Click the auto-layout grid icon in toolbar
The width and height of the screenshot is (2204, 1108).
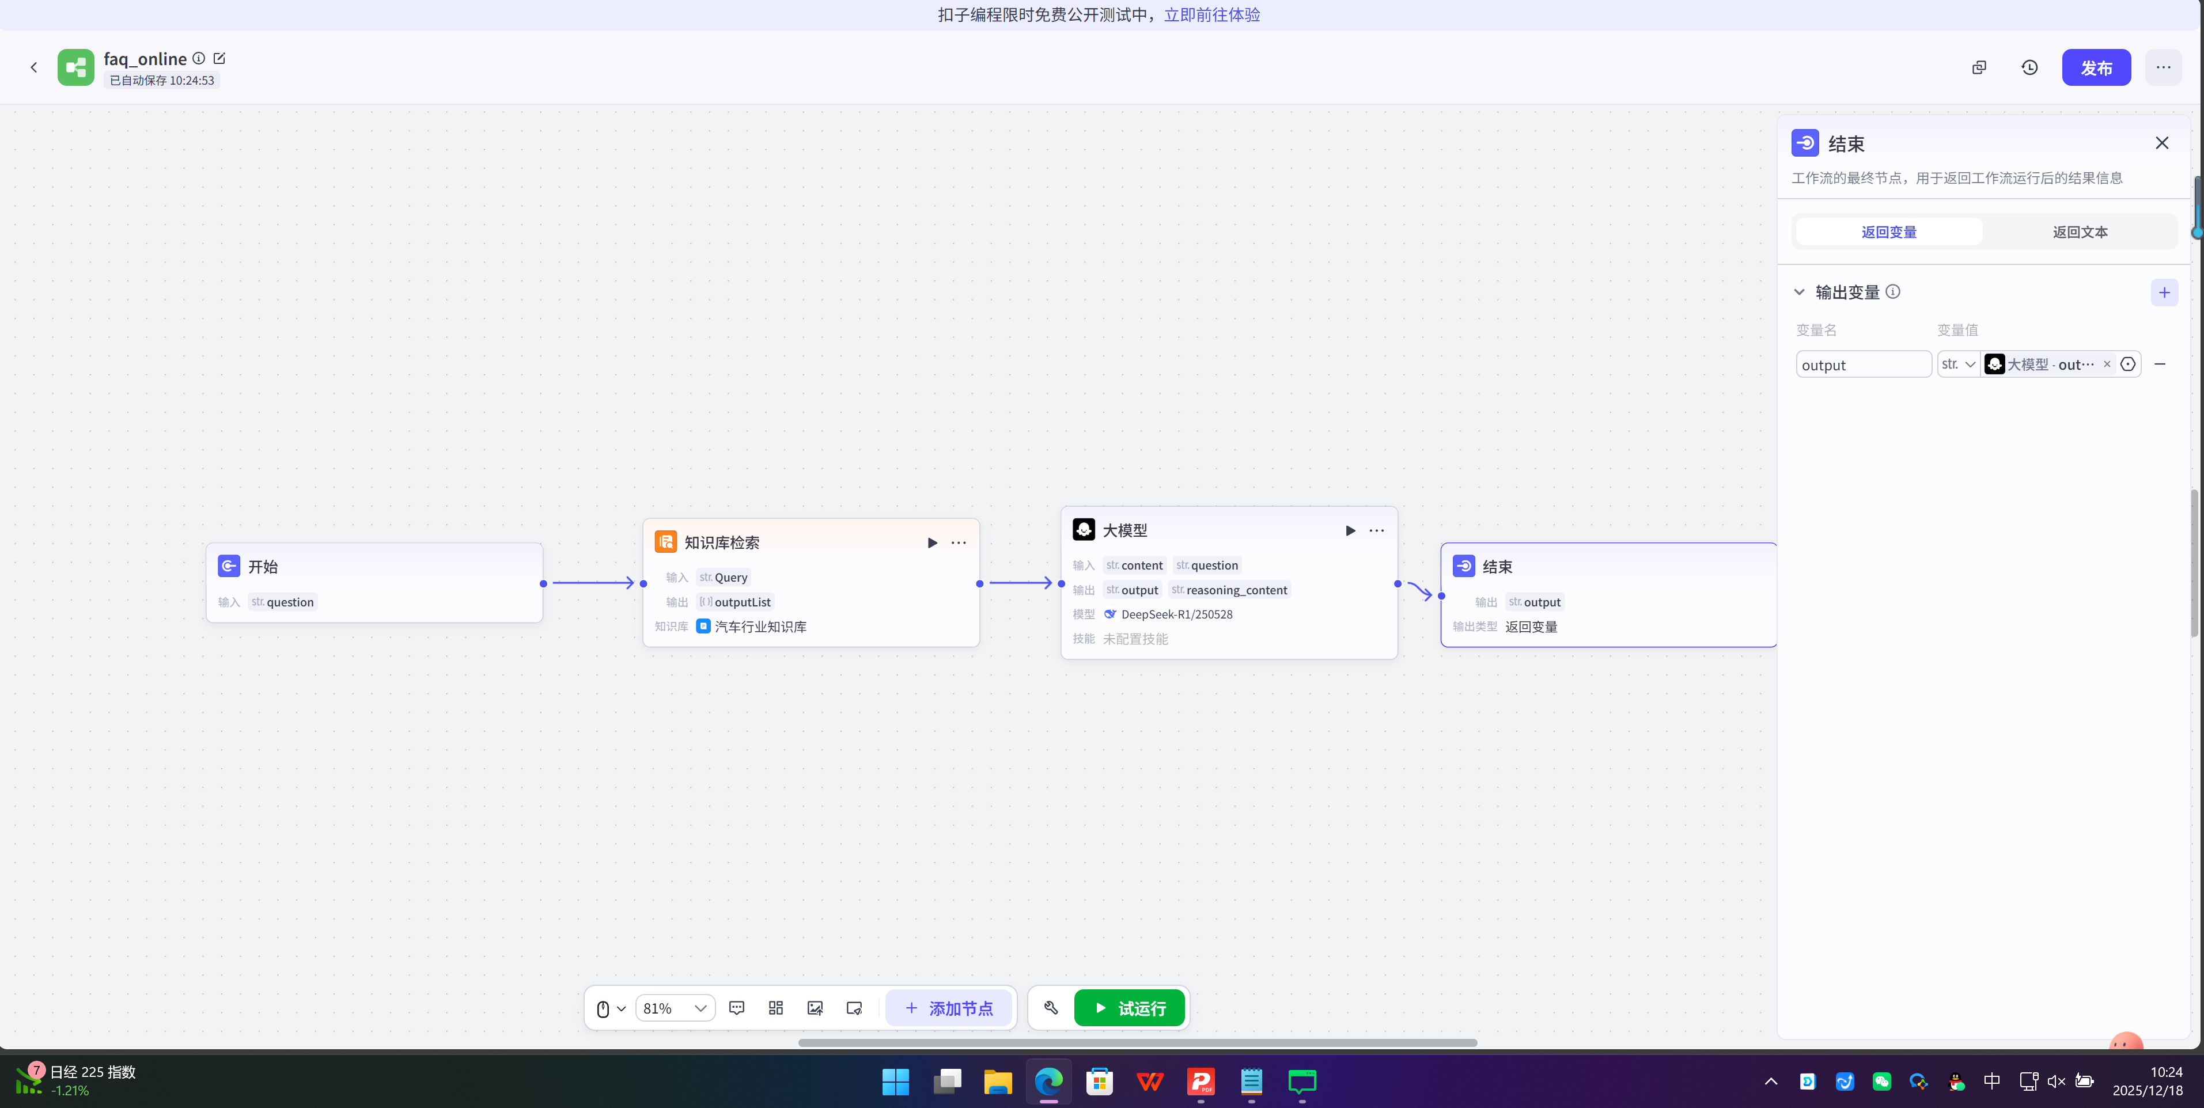tap(776, 1008)
